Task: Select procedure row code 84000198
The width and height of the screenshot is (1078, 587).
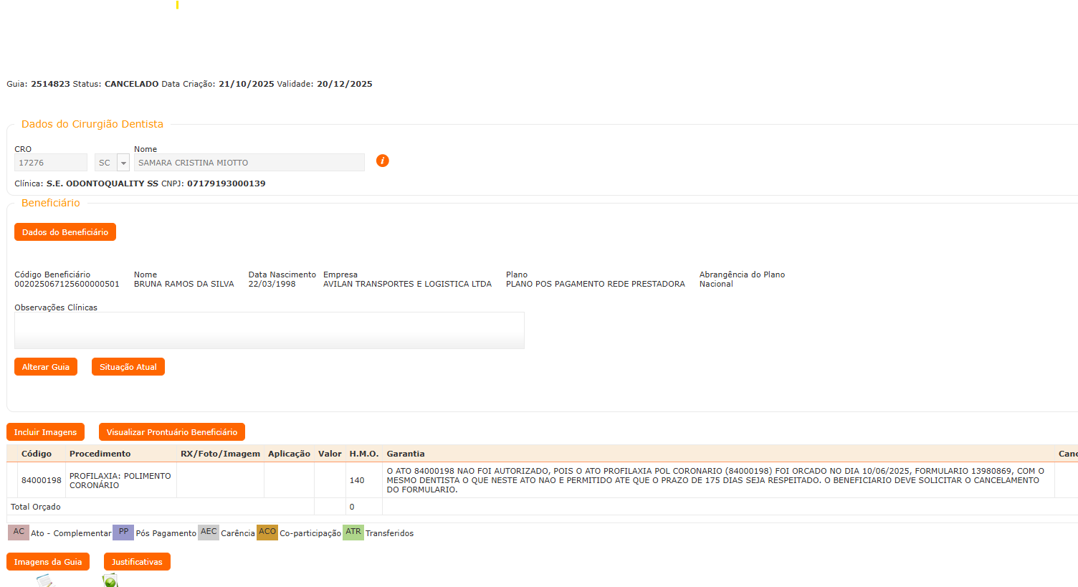Action: [42, 480]
